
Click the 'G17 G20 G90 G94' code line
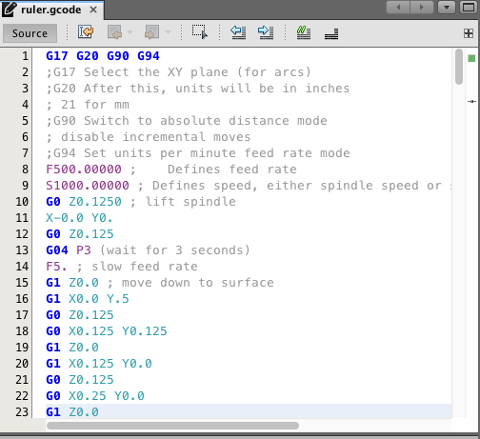click(x=103, y=56)
